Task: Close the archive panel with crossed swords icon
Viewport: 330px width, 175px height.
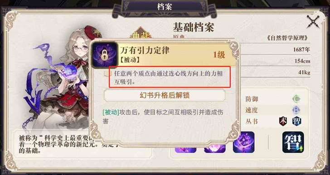Action: 313,22
